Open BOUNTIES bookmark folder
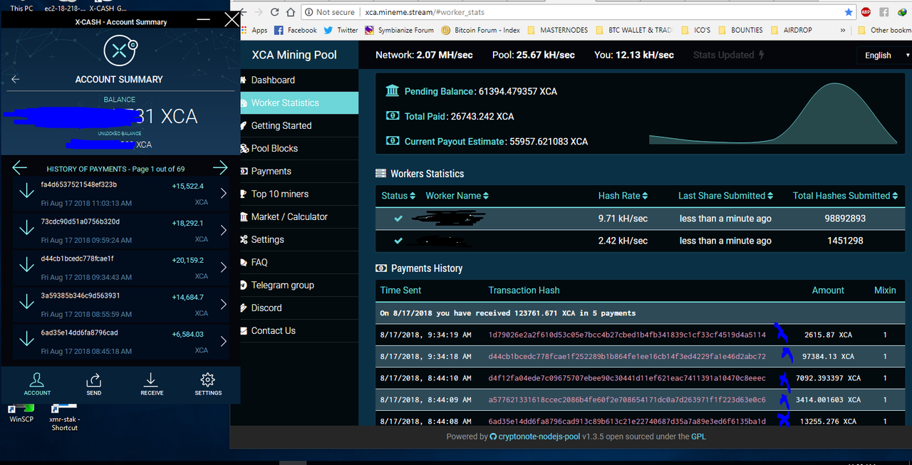Viewport: 912px width, 465px height. pyautogui.click(x=740, y=30)
